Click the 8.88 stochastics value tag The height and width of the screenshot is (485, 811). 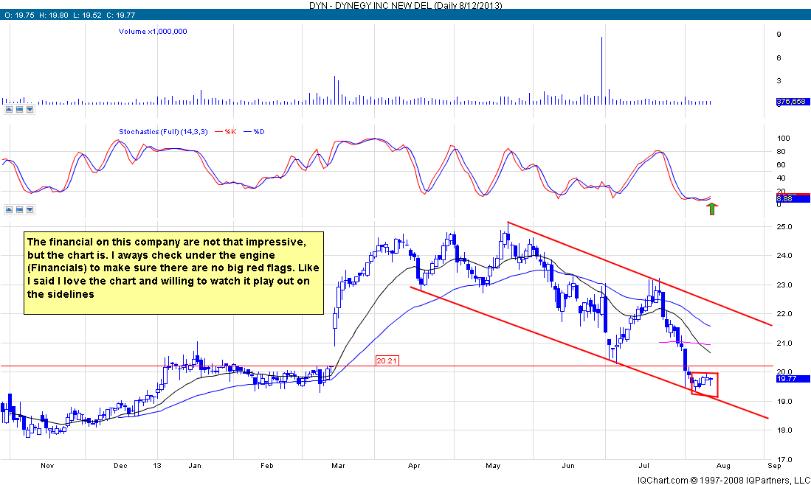793,198
